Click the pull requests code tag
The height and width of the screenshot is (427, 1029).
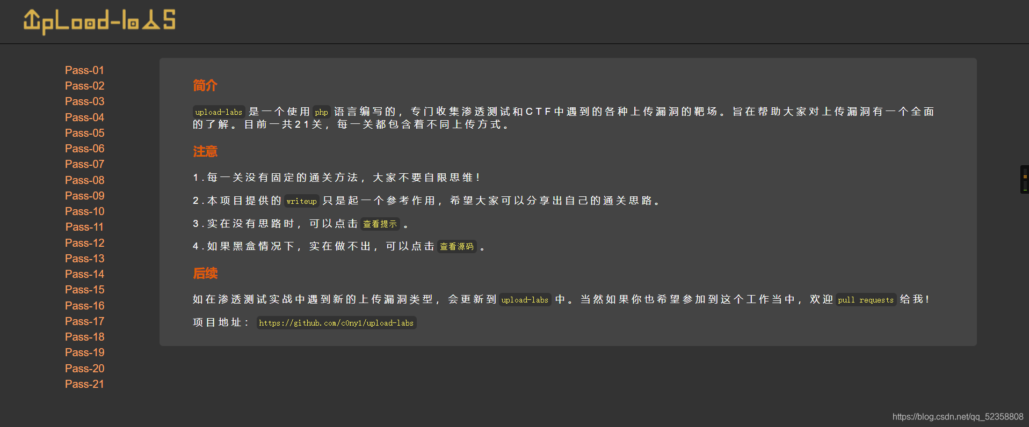click(866, 300)
